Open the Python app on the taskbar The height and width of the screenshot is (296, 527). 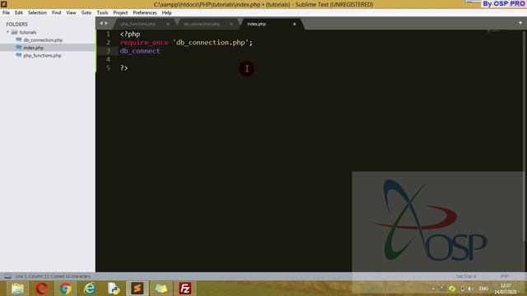(114, 289)
